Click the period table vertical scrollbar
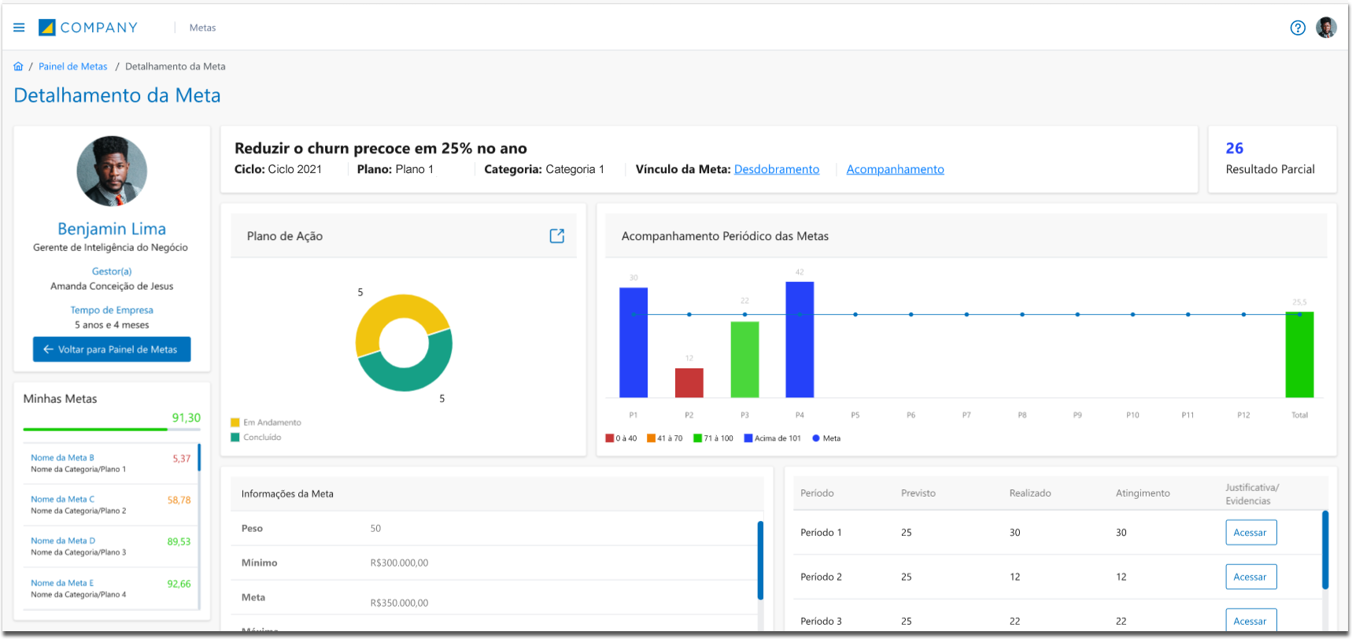The image size is (1352, 639). tap(1324, 550)
